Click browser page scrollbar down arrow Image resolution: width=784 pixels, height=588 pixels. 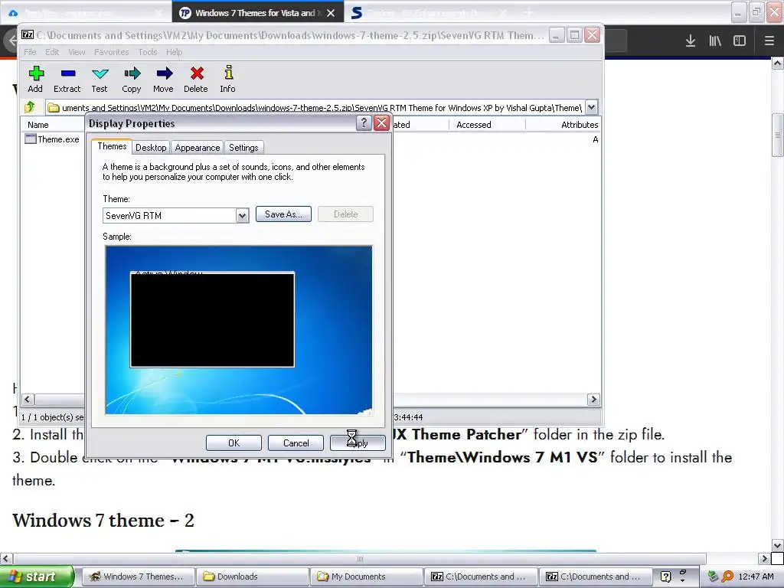(777, 545)
